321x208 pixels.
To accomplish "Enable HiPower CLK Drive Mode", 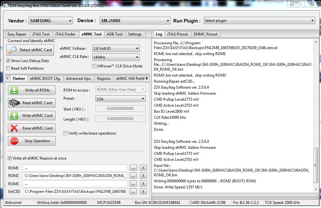I will pyautogui.click(x=95, y=66).
